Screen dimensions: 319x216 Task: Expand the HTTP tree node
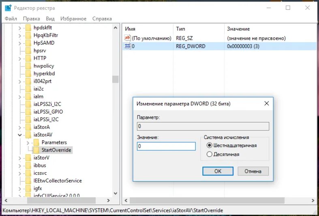click(20, 59)
